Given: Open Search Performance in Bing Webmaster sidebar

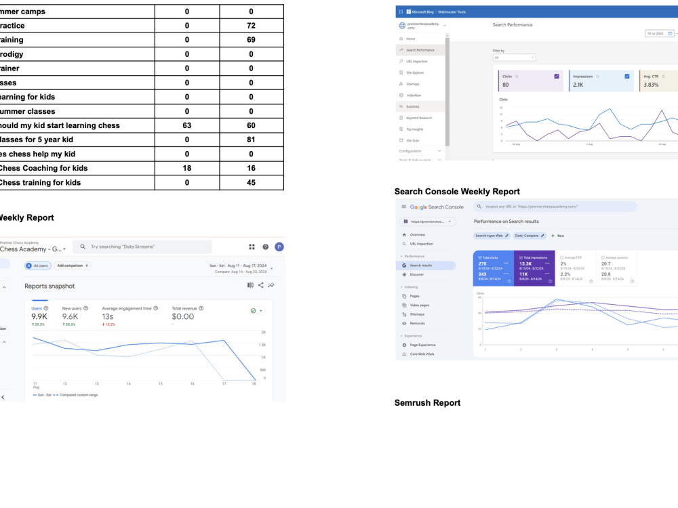Looking at the screenshot, I should pyautogui.click(x=420, y=50).
